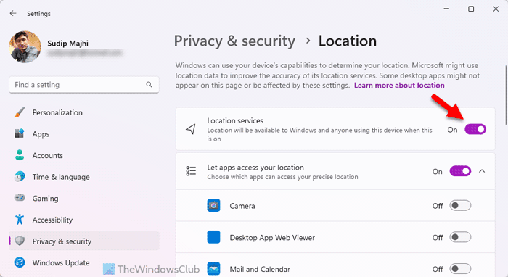Click the Camera row label
This screenshot has width=508, height=277.
pyautogui.click(x=242, y=206)
